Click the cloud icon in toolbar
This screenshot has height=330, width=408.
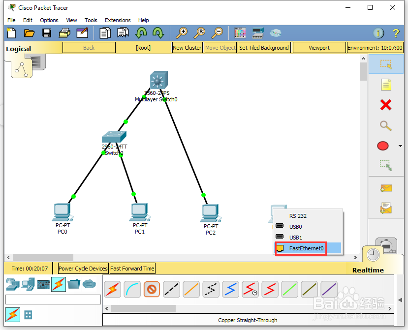click(x=275, y=33)
